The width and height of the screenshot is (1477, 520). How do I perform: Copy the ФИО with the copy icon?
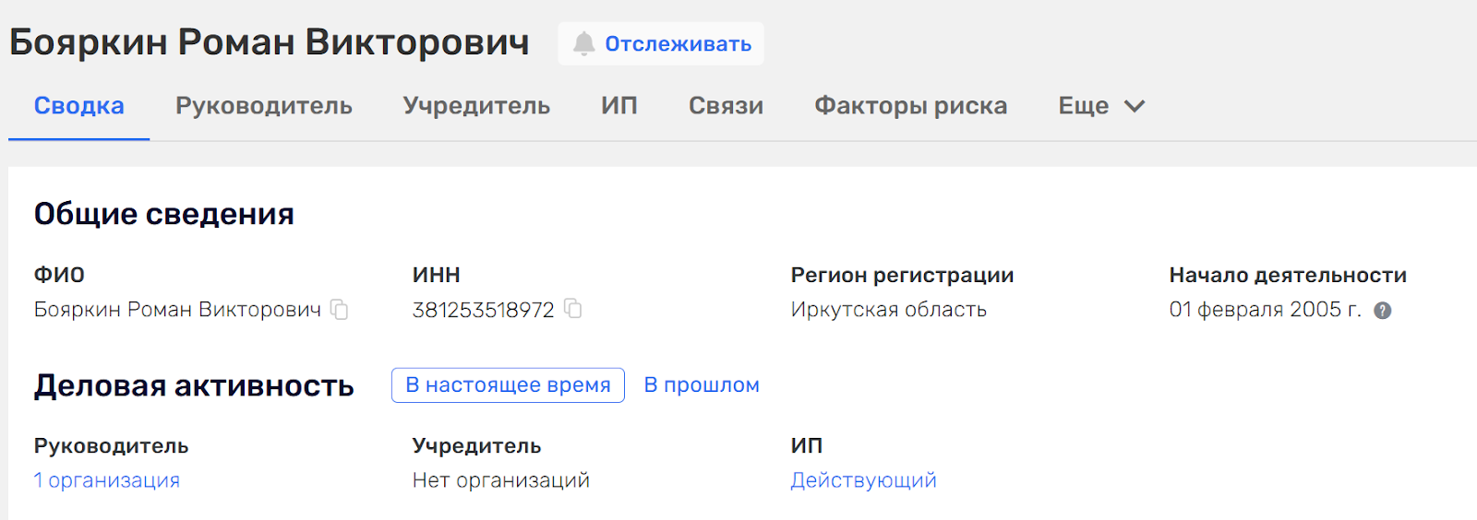pyautogui.click(x=340, y=310)
